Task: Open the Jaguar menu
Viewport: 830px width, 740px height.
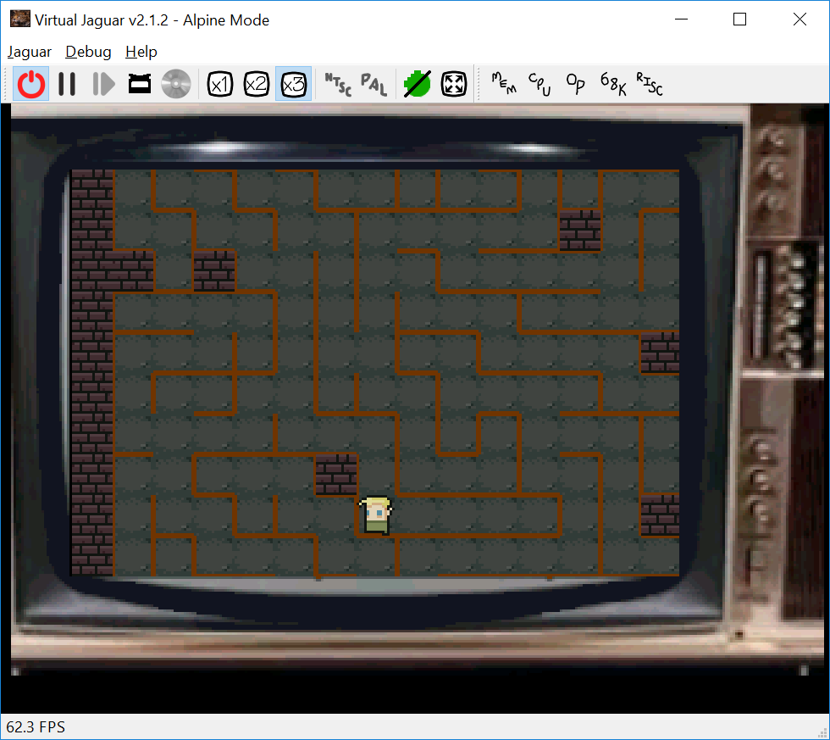Action: (x=30, y=52)
